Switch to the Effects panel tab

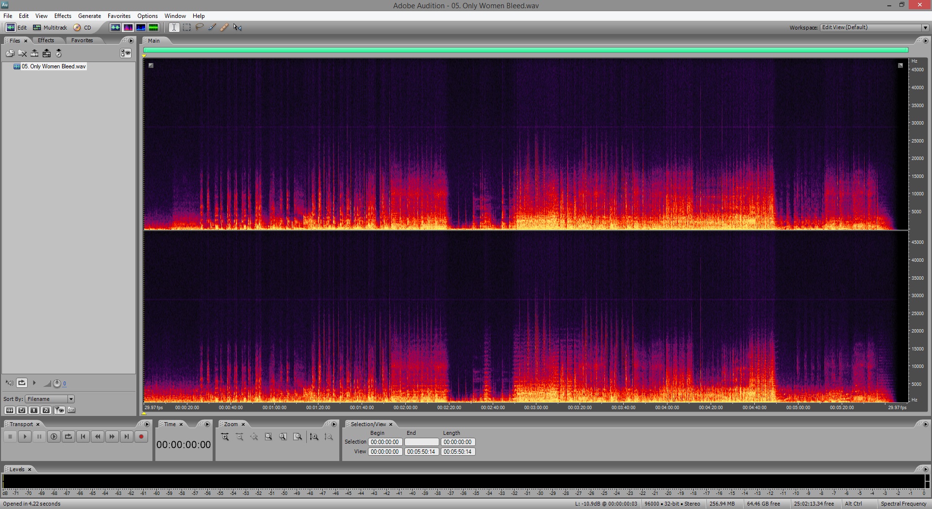46,40
